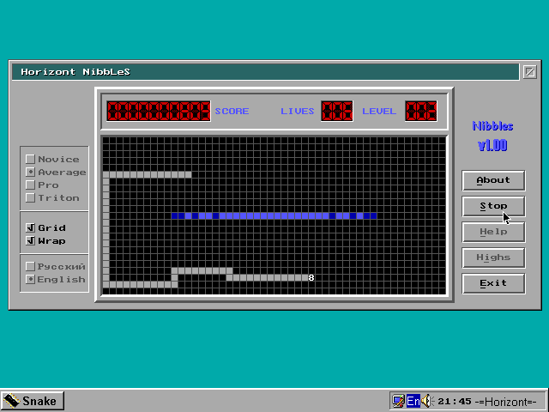The image size is (549, 412).
Task: Click the Nibbles v1.00 logo
Action: point(492,136)
